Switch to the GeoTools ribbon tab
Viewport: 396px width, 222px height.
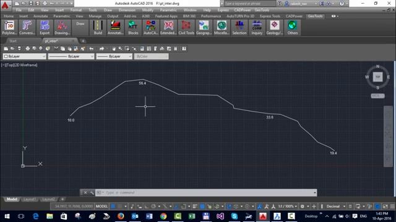tap(315, 16)
